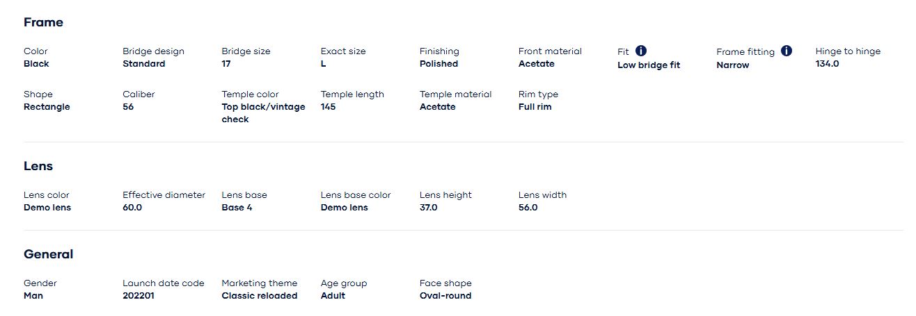The height and width of the screenshot is (316, 916).
Task: Select the Hinge to hinge 134.0 value
Action: point(827,64)
